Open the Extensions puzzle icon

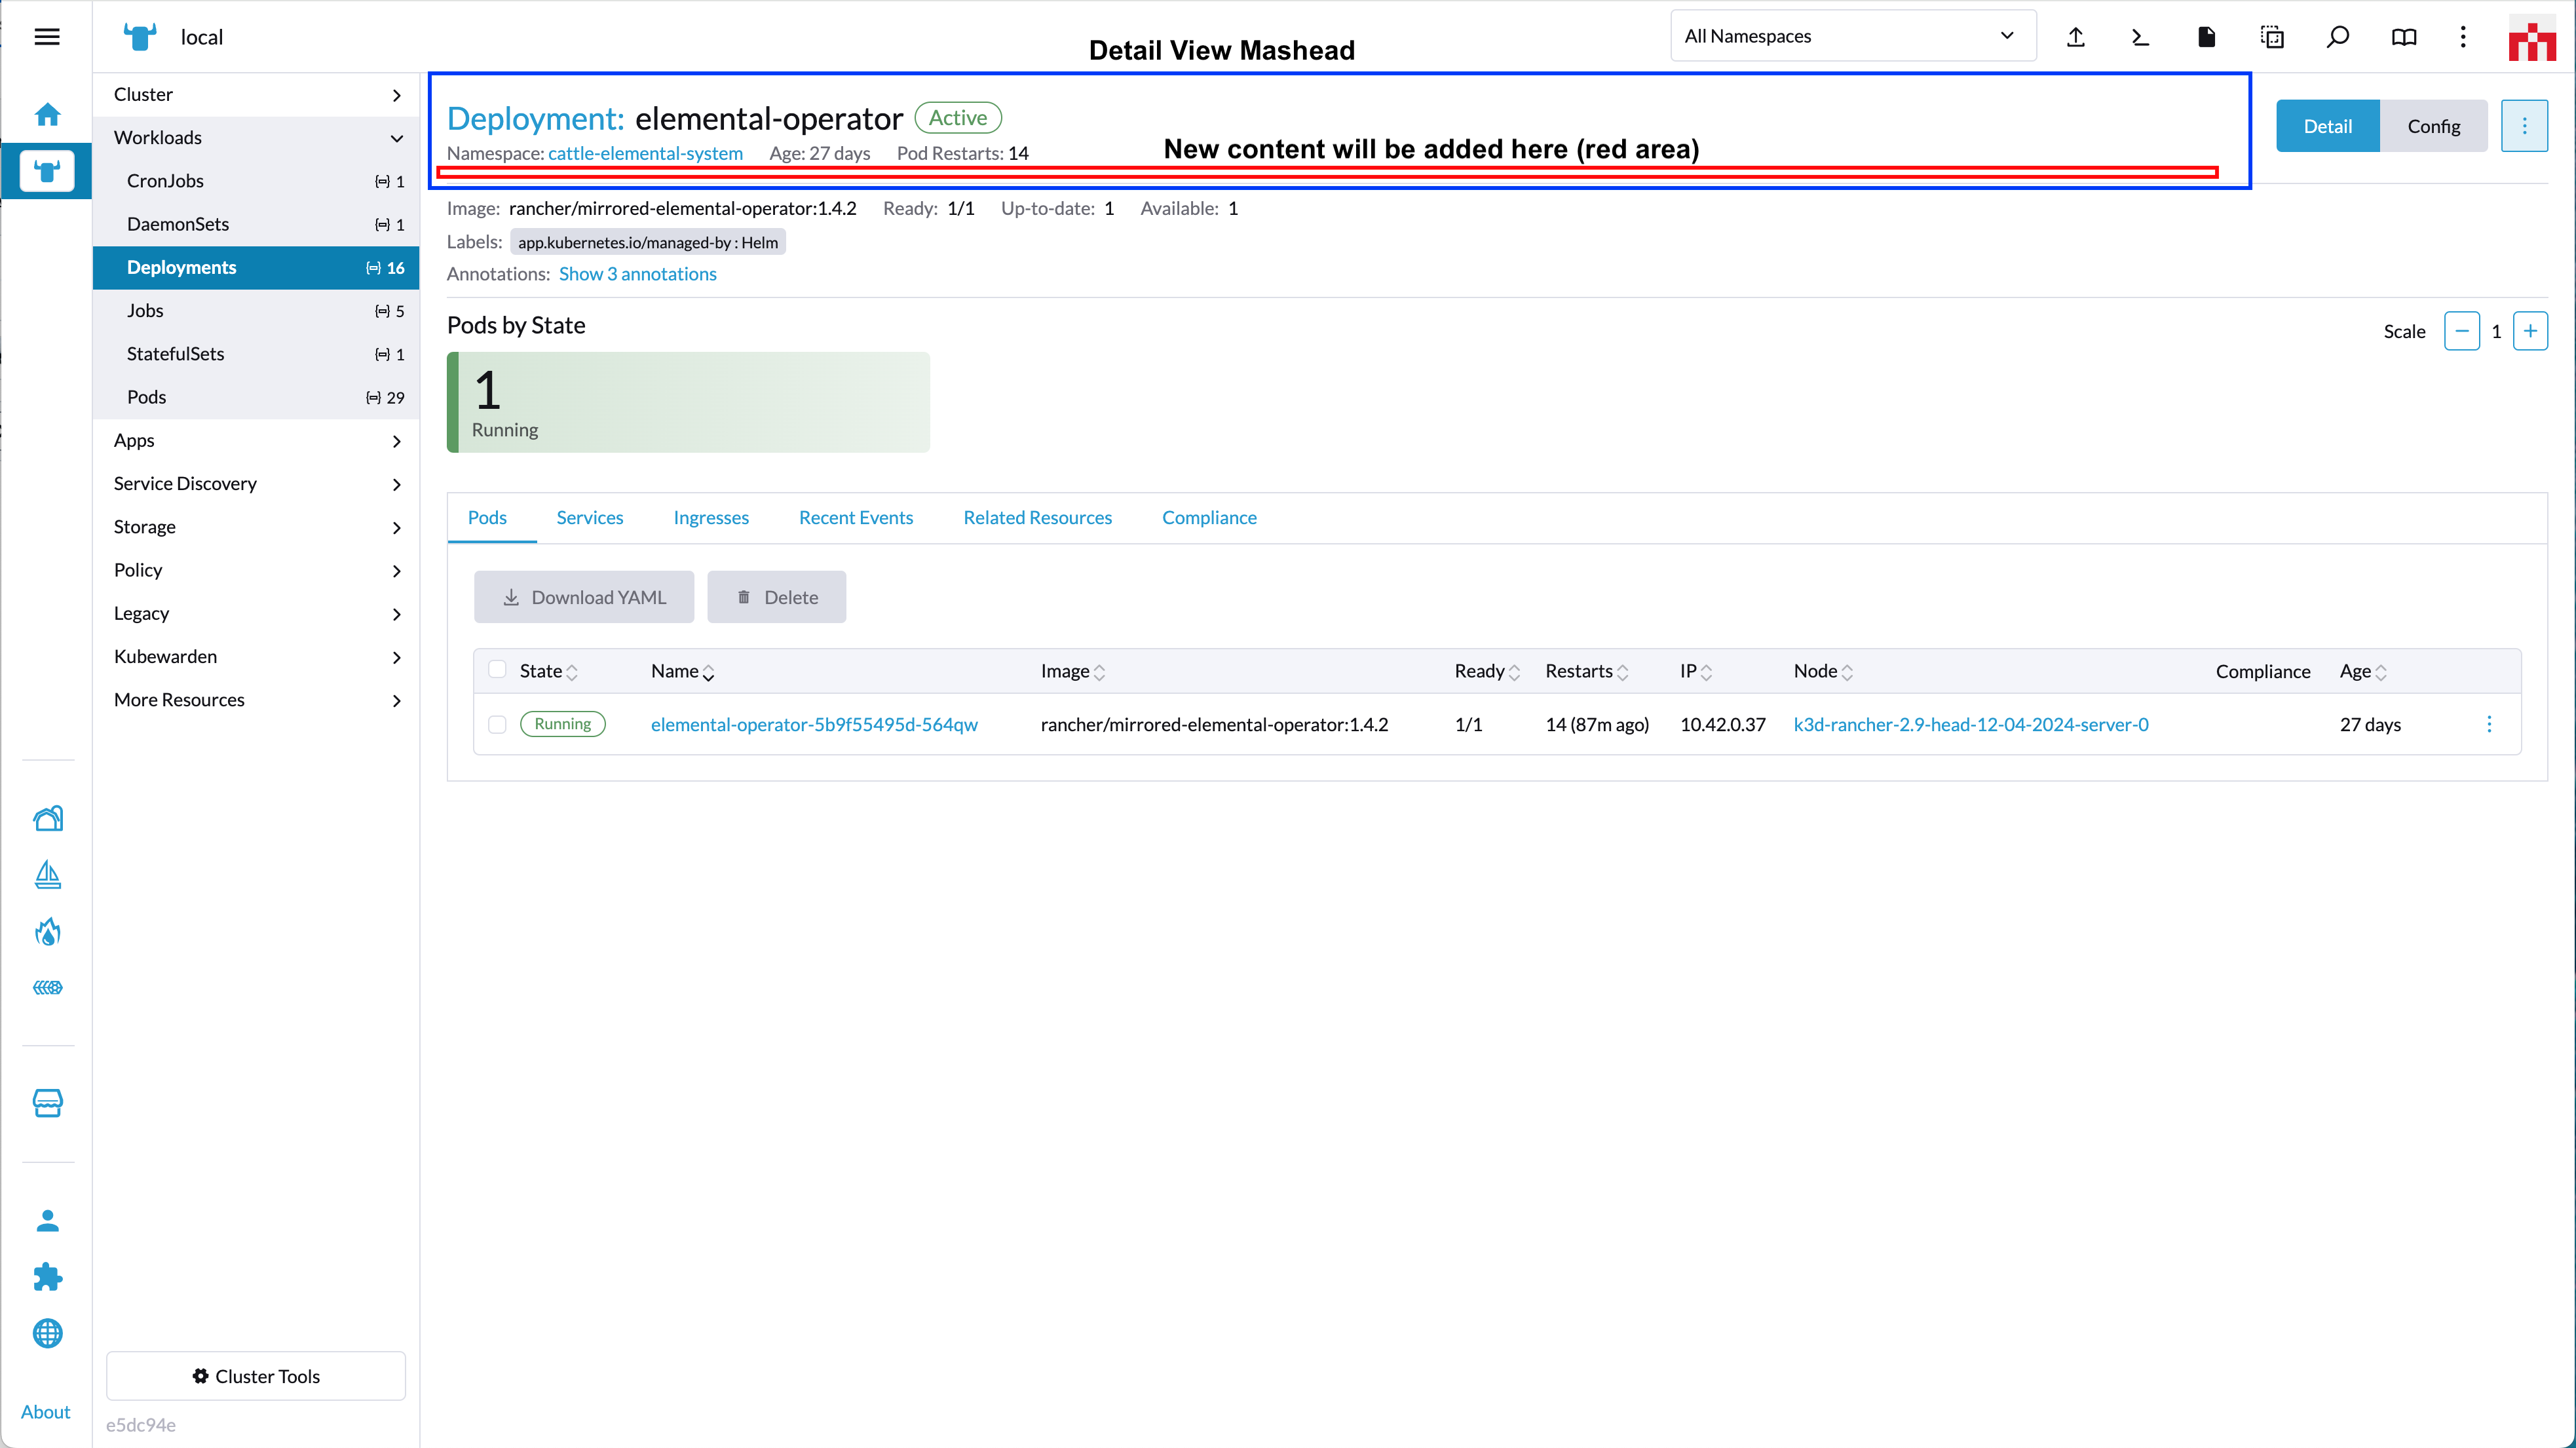[x=47, y=1276]
